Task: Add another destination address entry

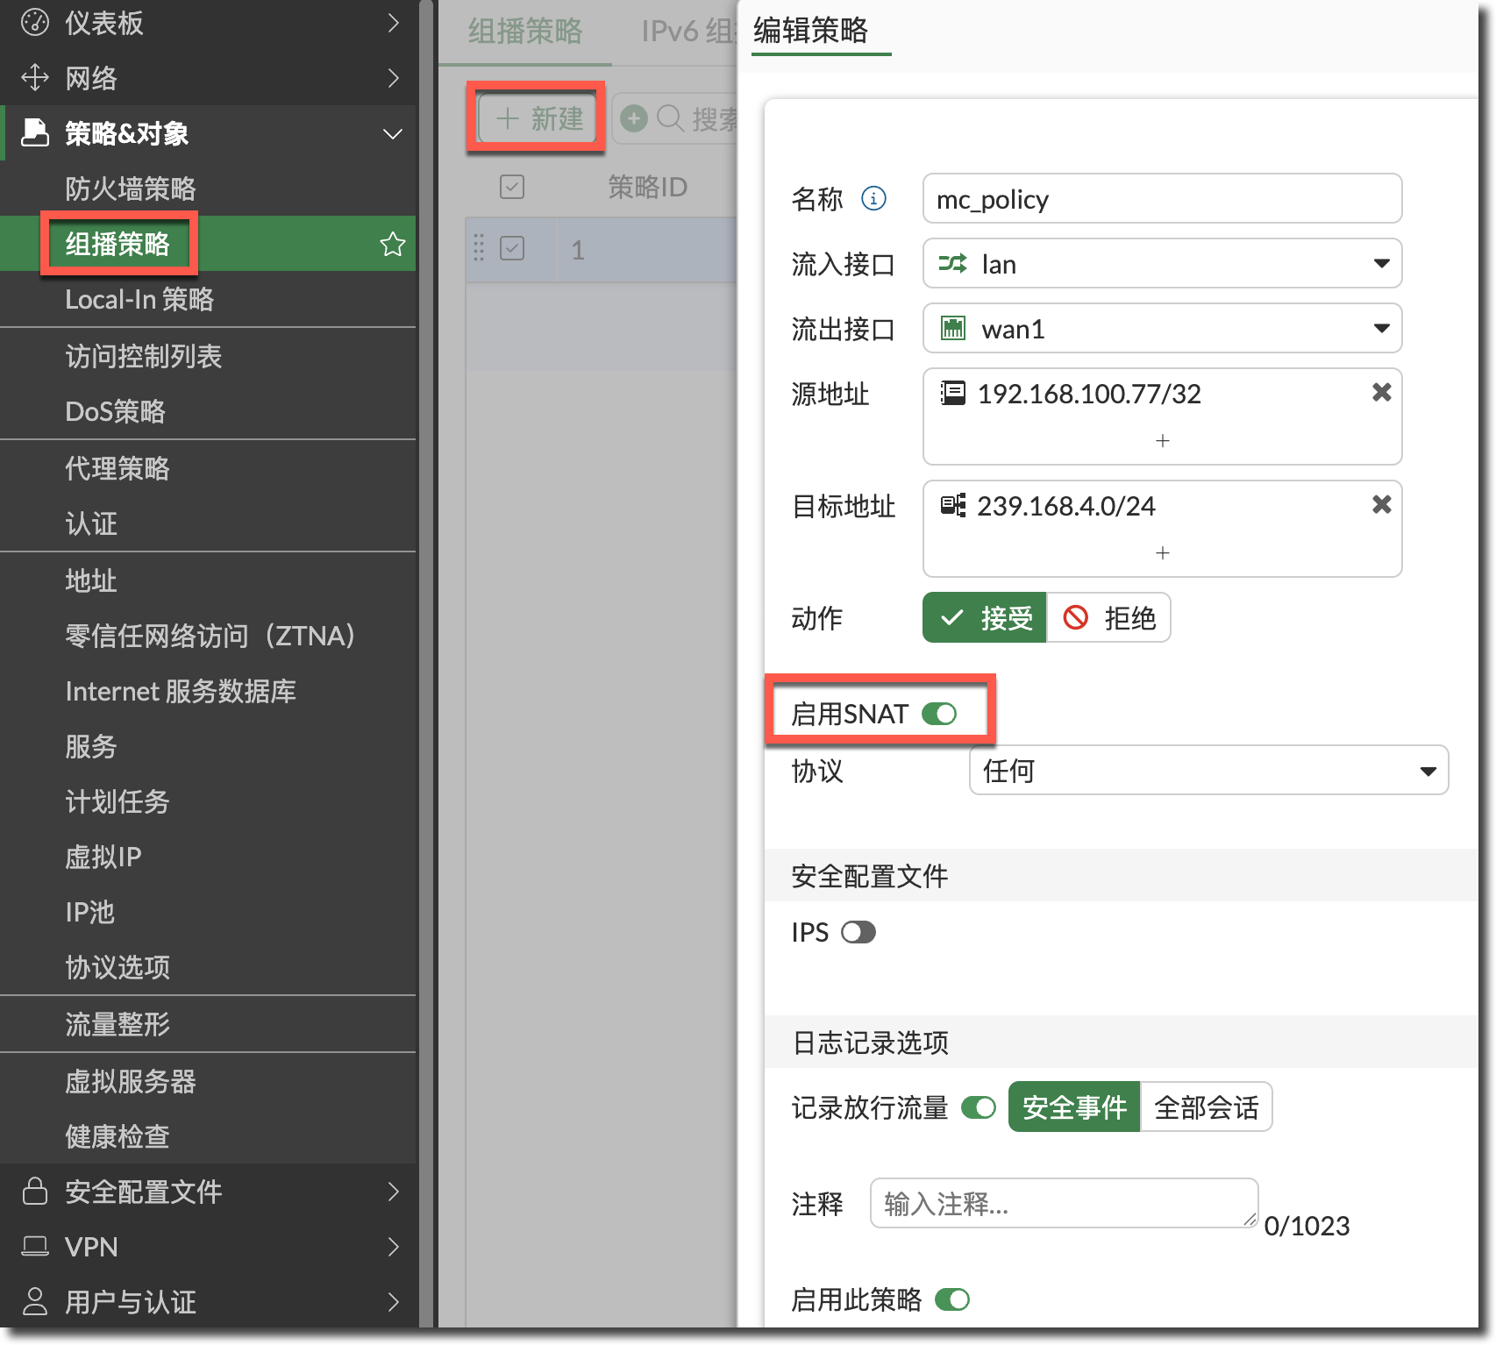Action: coord(1162,553)
